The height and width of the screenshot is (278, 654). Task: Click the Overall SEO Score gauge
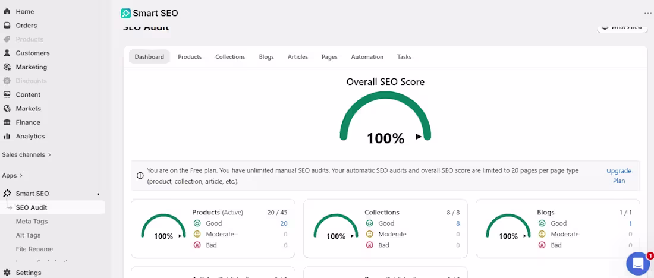[385, 116]
